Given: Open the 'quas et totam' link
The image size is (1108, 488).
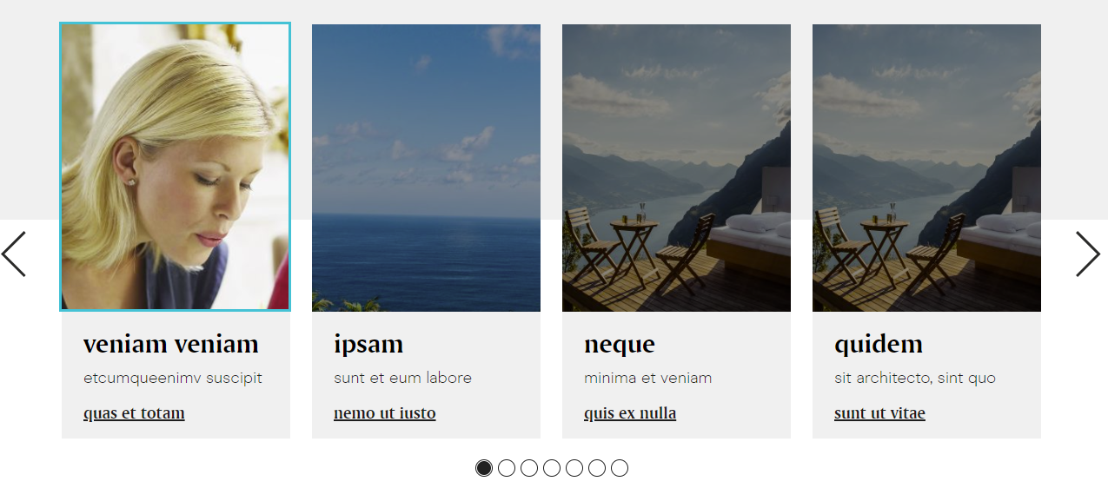Looking at the screenshot, I should click(134, 413).
